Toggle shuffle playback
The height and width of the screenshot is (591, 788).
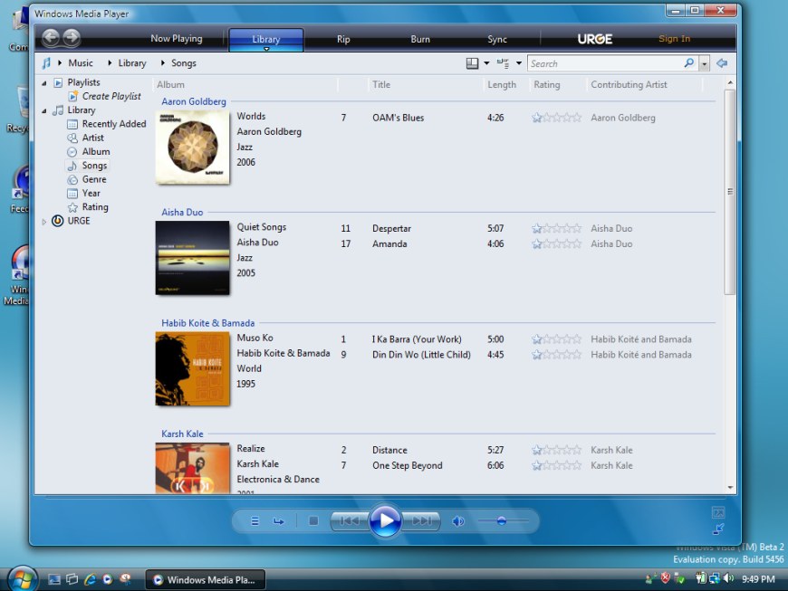pyautogui.click(x=255, y=521)
